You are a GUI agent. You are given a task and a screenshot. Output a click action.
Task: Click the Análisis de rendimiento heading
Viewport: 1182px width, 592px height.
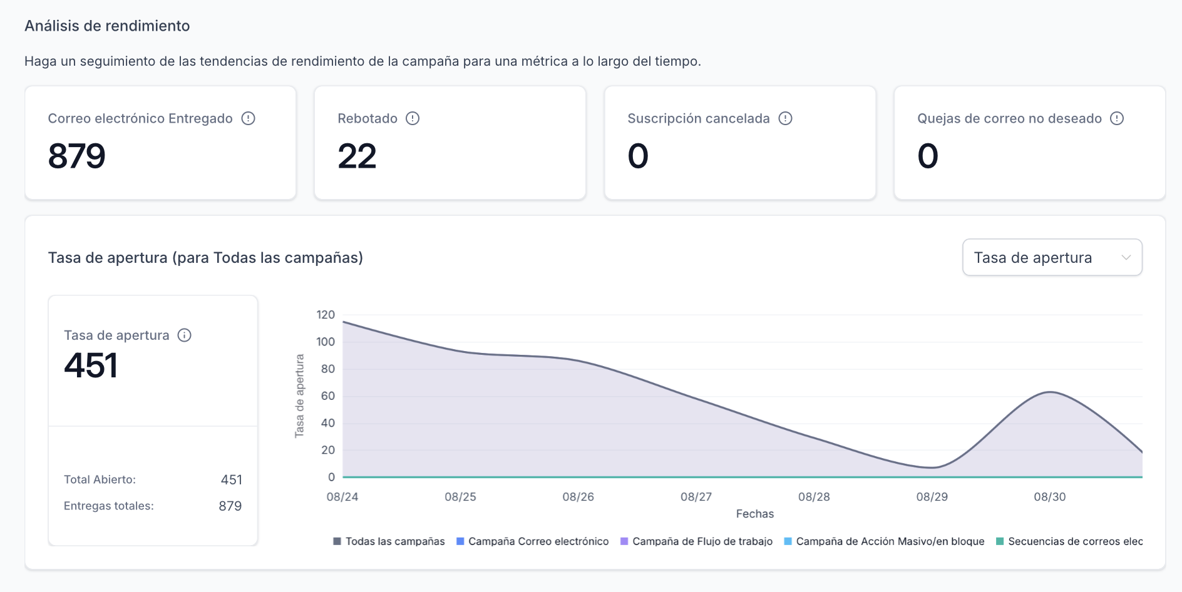(107, 26)
